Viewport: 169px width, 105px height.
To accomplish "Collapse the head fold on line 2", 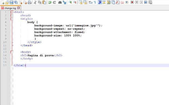I will click(x=12, y=15).
